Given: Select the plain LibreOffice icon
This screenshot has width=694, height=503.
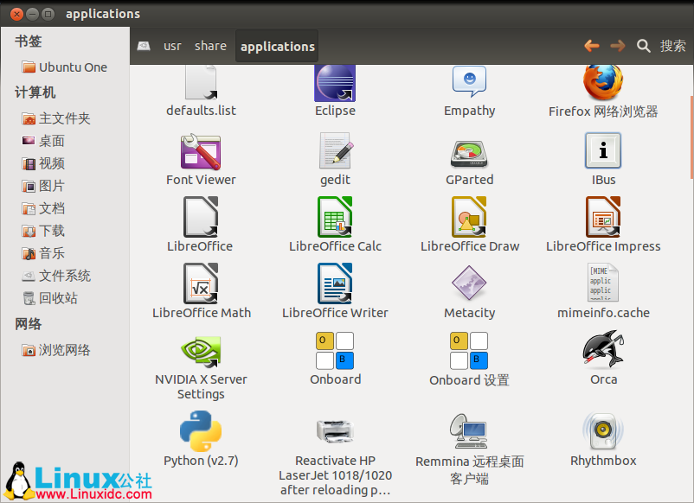Looking at the screenshot, I should [x=201, y=217].
